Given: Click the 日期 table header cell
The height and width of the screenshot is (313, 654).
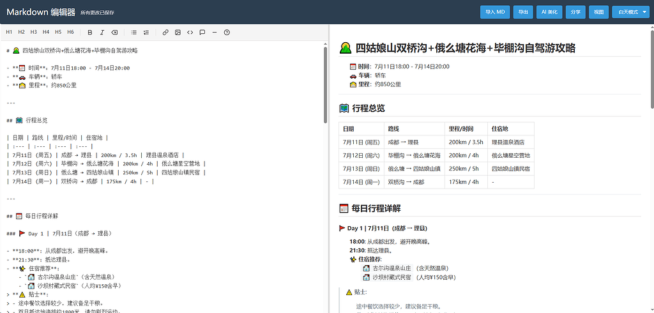Looking at the screenshot, I should 361,129.
